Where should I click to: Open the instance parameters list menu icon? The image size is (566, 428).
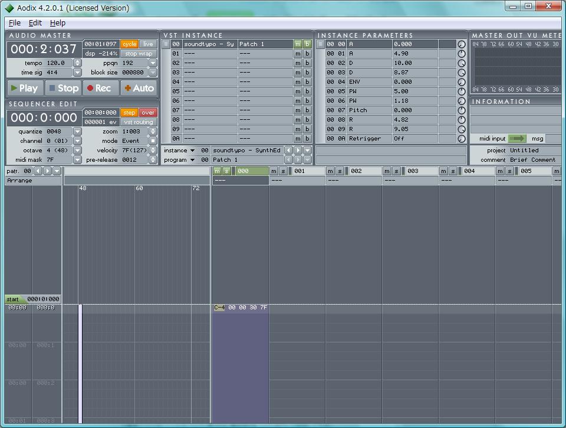tap(321, 44)
